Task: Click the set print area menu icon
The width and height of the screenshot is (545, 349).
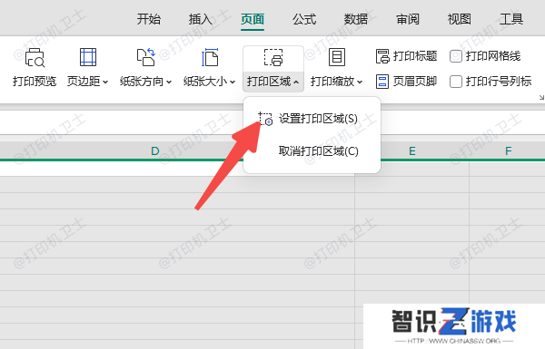Action: coord(265,119)
